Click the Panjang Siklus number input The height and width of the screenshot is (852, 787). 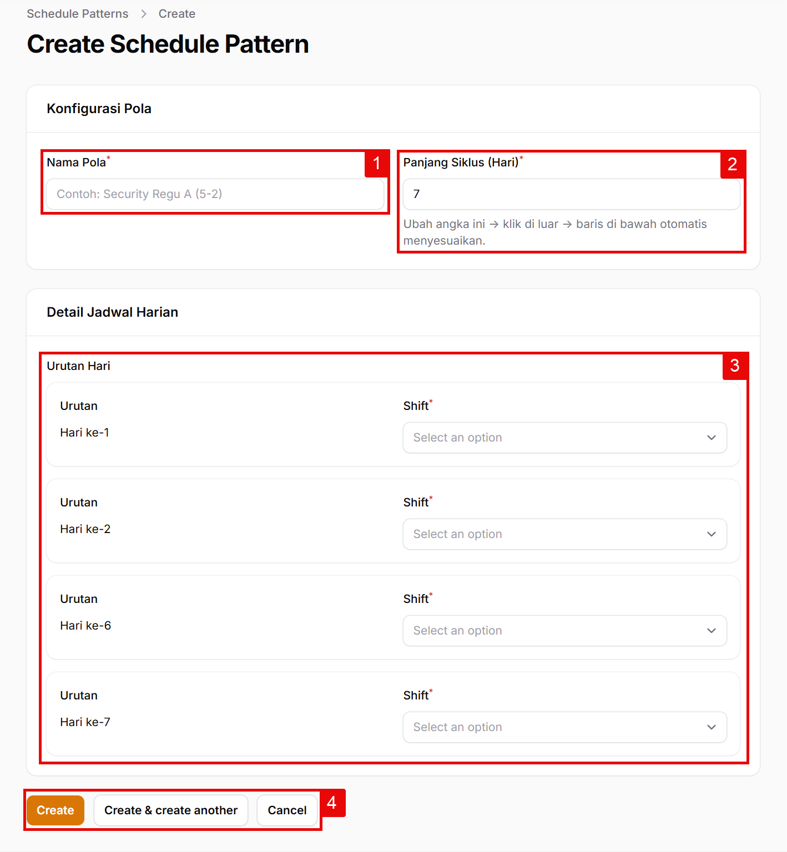click(571, 194)
